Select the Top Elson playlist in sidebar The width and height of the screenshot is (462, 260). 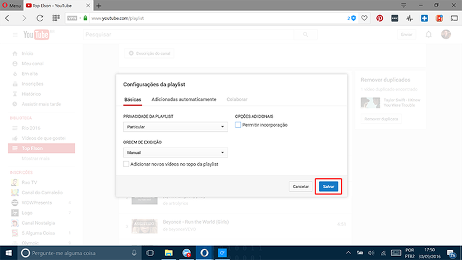(x=41, y=148)
